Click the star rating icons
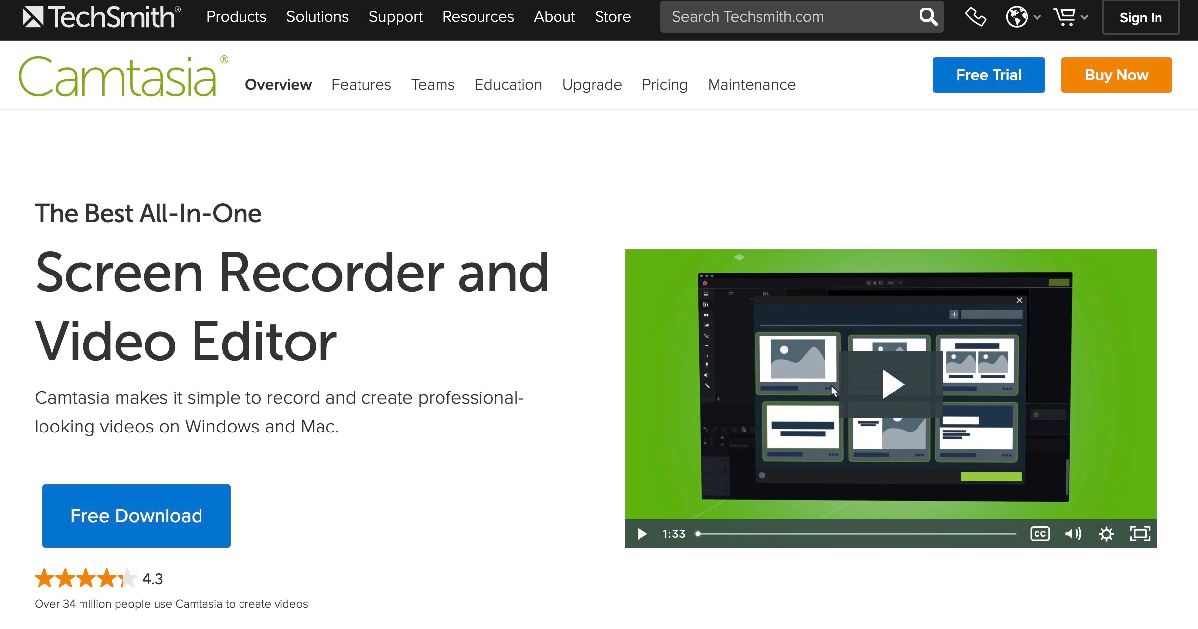The image size is (1198, 629). pyautogui.click(x=85, y=578)
